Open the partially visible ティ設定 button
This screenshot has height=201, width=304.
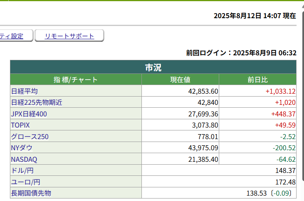pos(12,36)
